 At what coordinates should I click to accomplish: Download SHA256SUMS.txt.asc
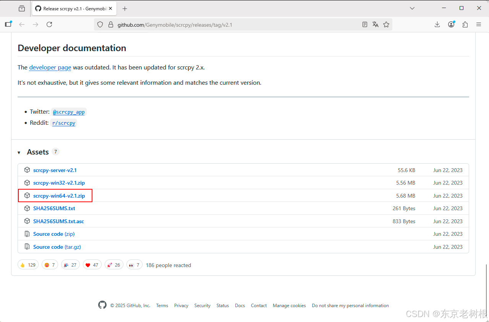coord(58,221)
